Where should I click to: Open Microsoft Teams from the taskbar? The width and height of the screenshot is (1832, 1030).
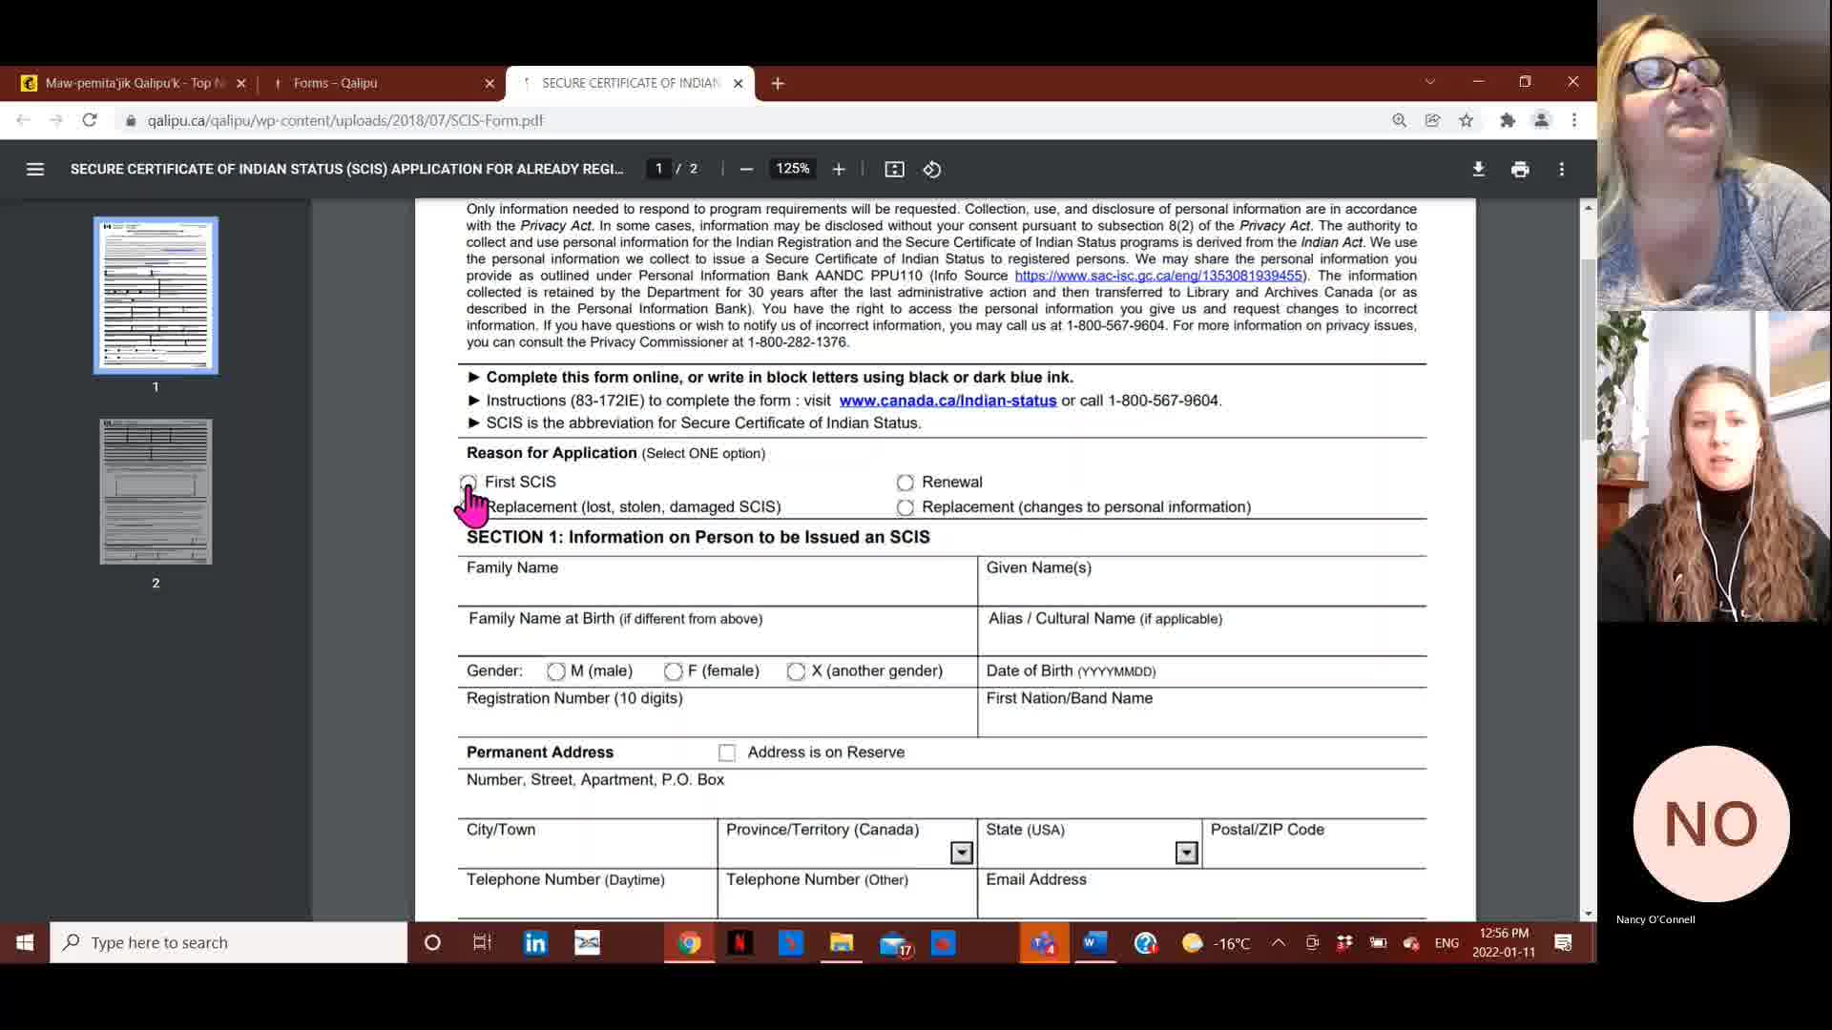pos(1043,943)
